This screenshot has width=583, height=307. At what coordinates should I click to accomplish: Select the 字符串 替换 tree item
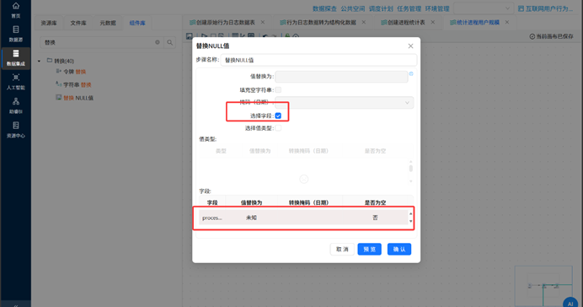coord(77,84)
